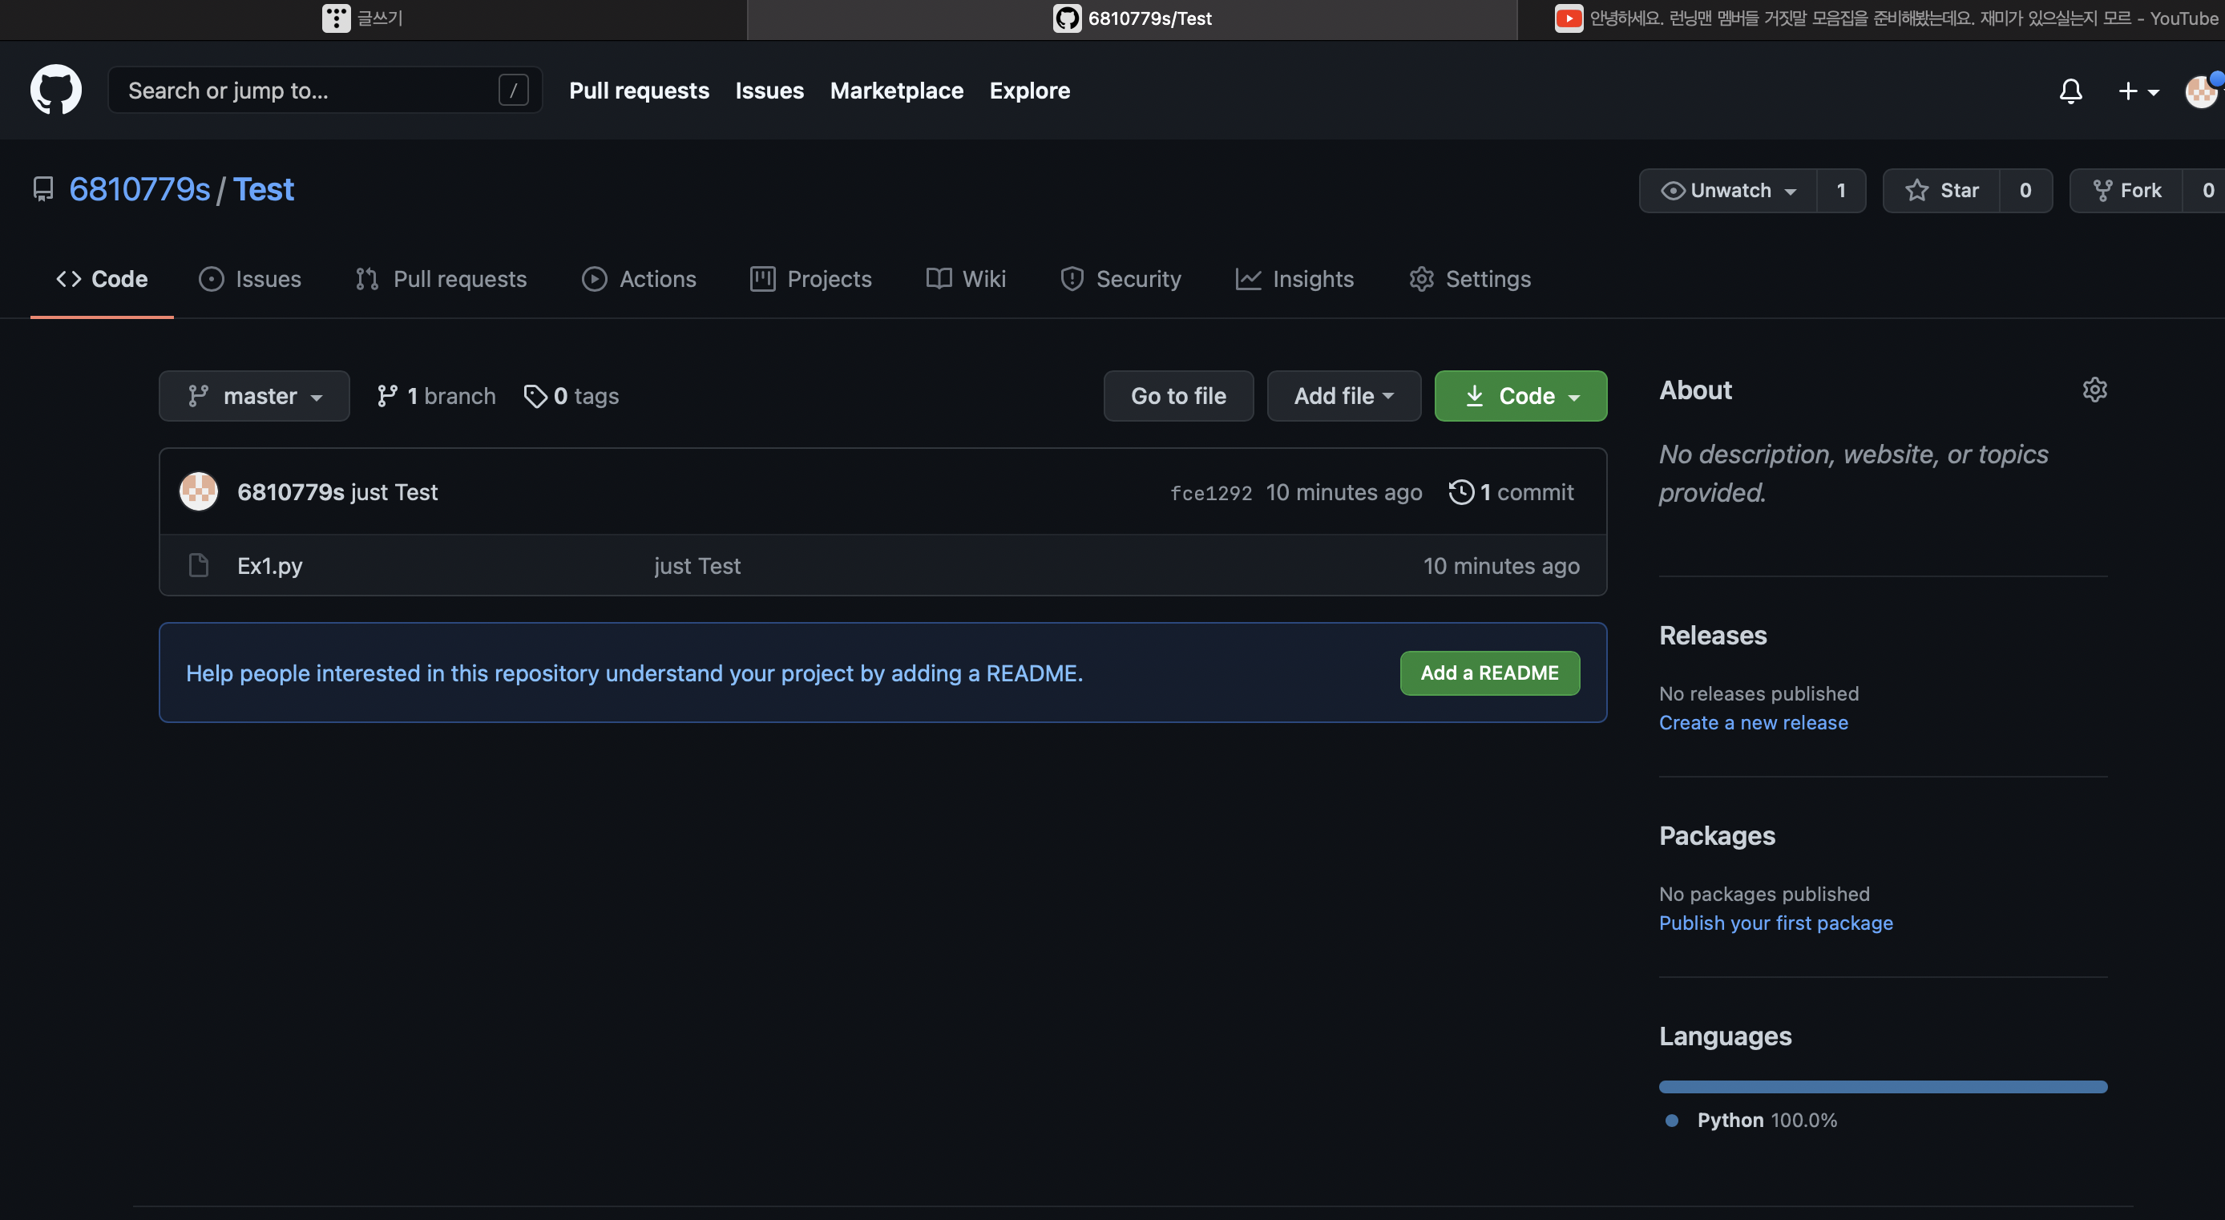This screenshot has width=2225, height=1220.
Task: Click the Ex1.py file icon
Action: coord(198,565)
